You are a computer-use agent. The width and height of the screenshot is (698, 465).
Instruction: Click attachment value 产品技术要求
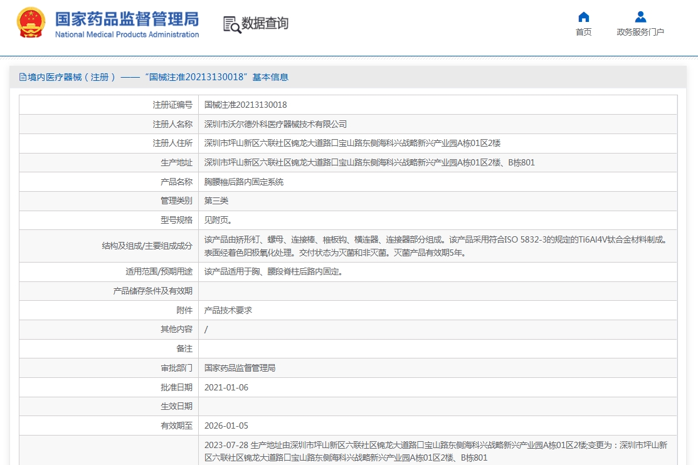tap(228, 310)
